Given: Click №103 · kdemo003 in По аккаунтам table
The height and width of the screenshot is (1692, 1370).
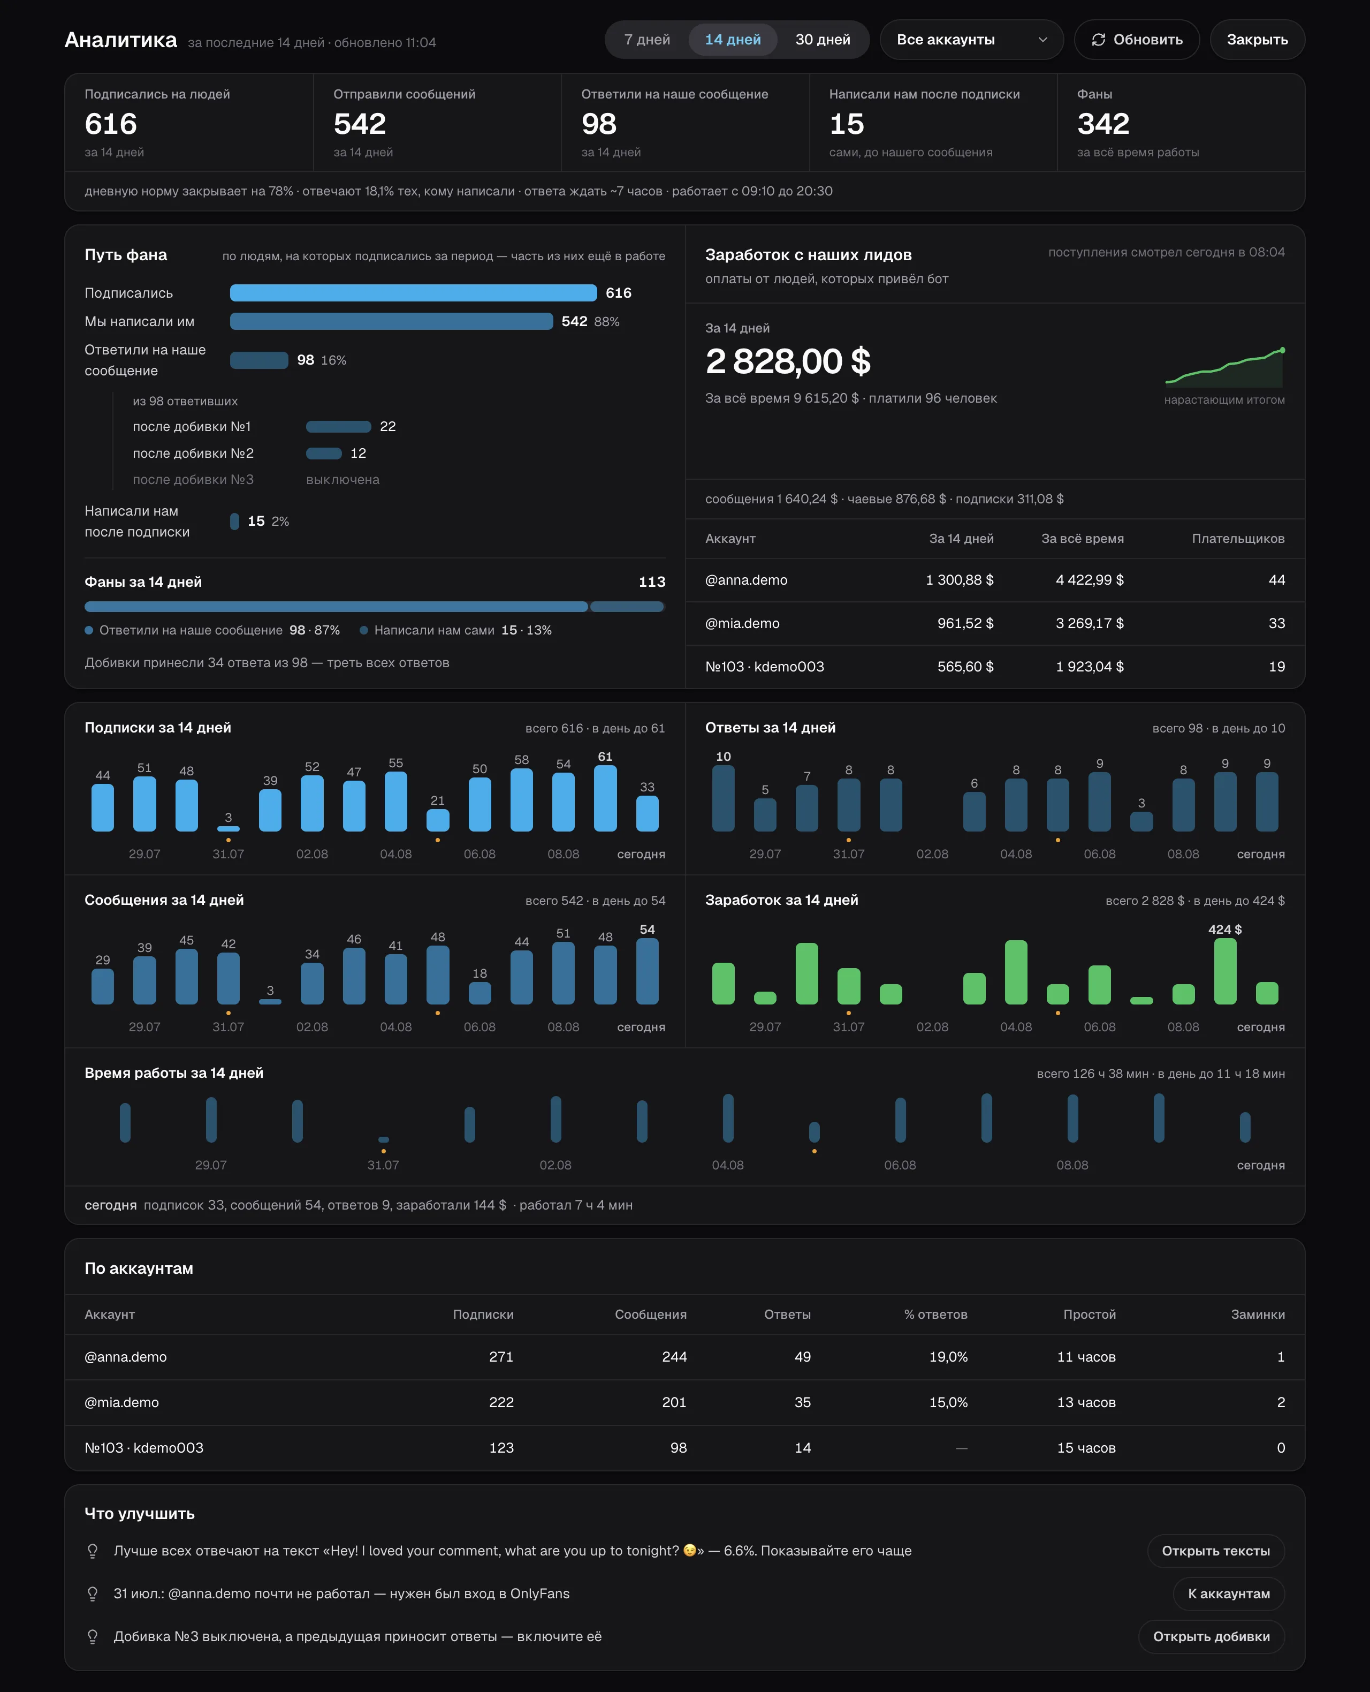Looking at the screenshot, I should 143,1447.
